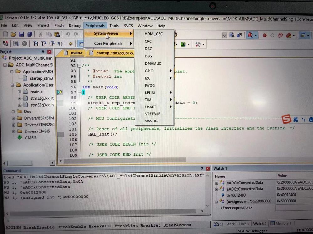The image size is (313, 234).
Task: Choose USART from the System Viewer submenu
Action: coord(154,107)
